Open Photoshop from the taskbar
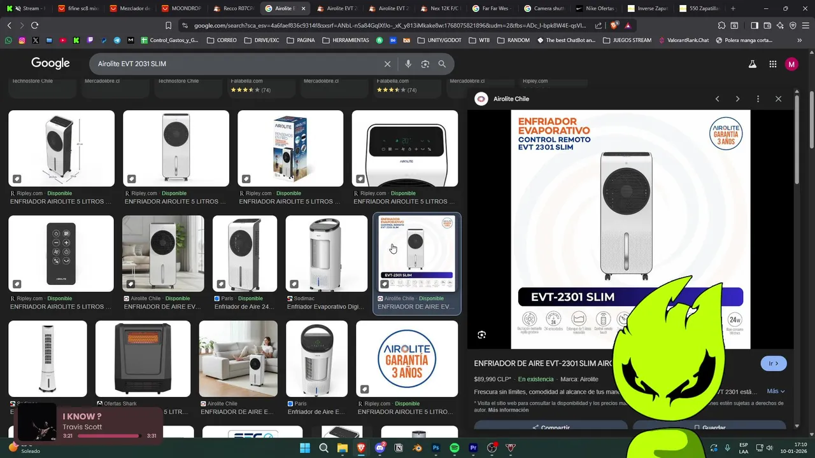 tap(436, 448)
